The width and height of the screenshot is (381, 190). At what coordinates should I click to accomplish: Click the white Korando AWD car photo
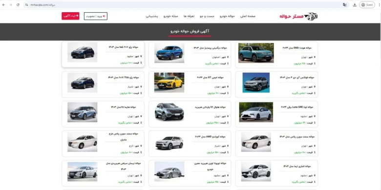(x=169, y=142)
